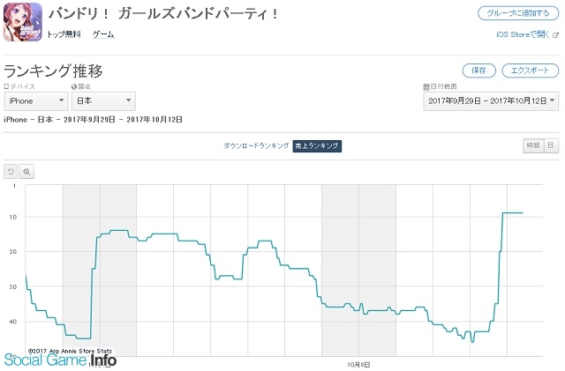Click the rank line peak near rank 10

[x=513, y=213]
